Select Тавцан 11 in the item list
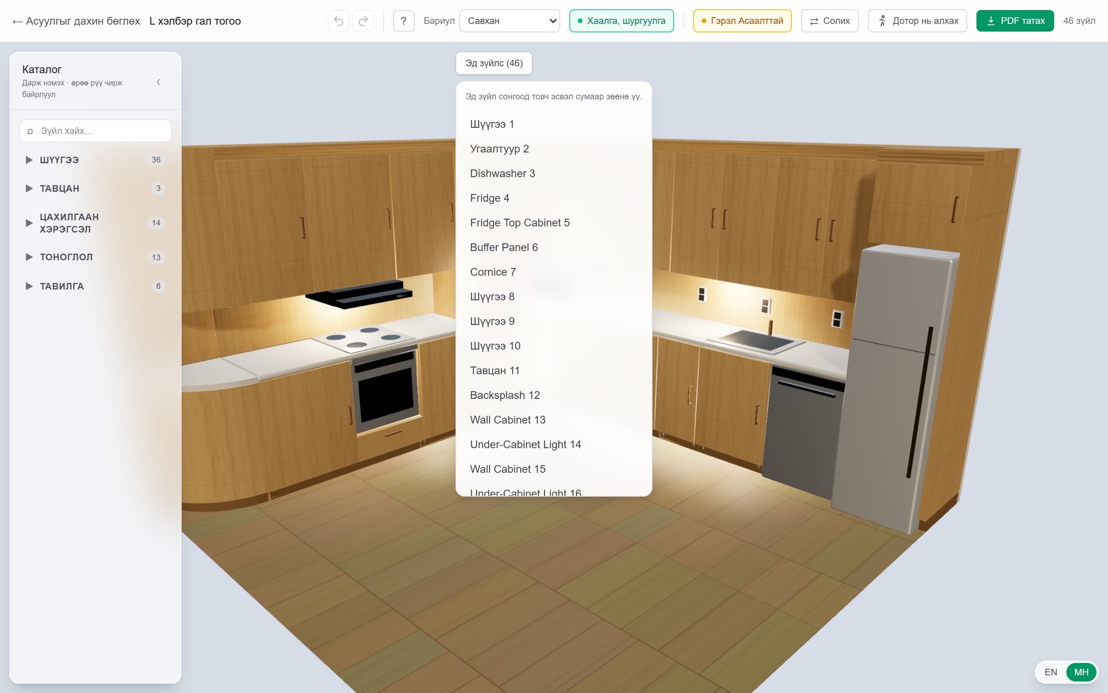Viewport: 1108px width, 693px height. pyautogui.click(x=554, y=371)
